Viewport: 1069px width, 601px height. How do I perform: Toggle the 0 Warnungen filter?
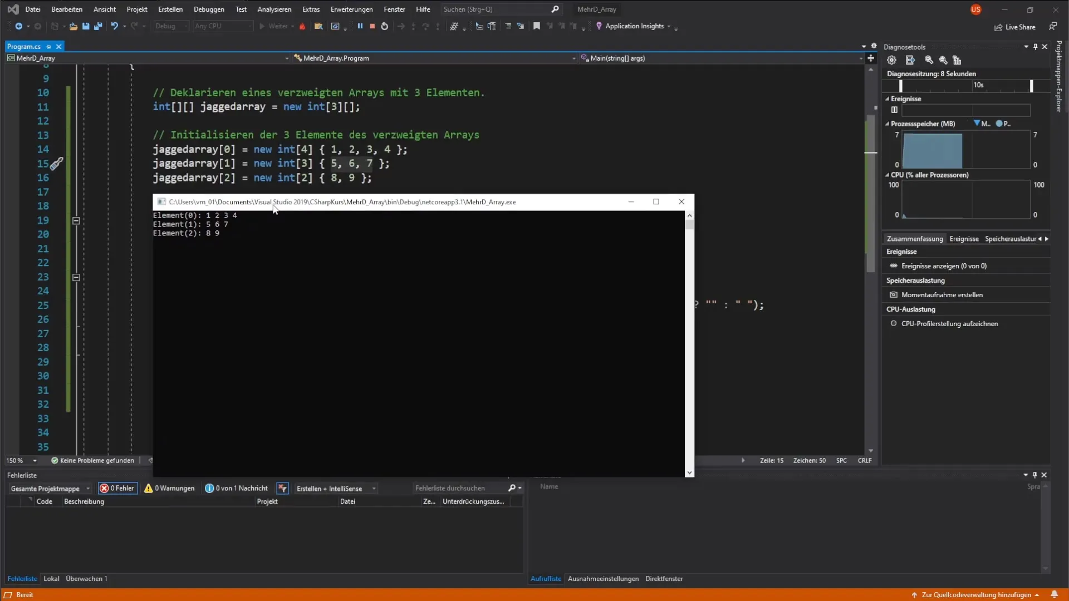pyautogui.click(x=169, y=488)
